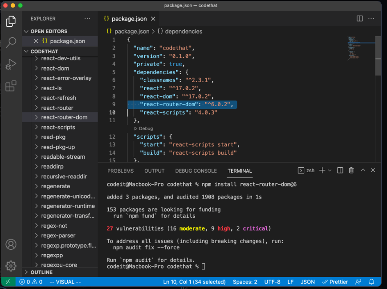Change file encoding via UTF-8

pyautogui.click(x=272, y=282)
